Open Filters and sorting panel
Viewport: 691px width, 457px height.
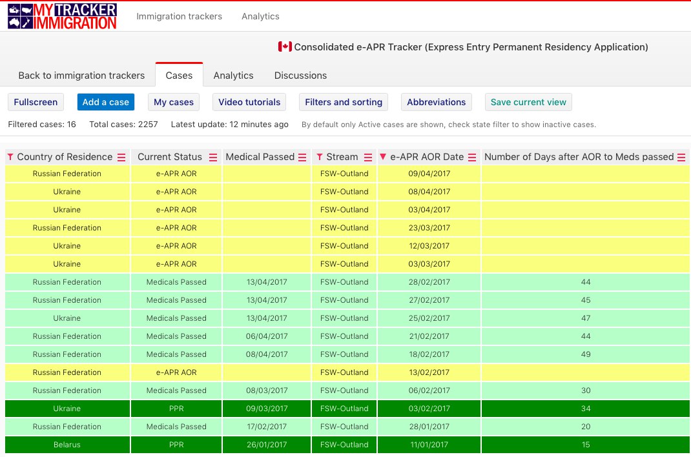(344, 102)
